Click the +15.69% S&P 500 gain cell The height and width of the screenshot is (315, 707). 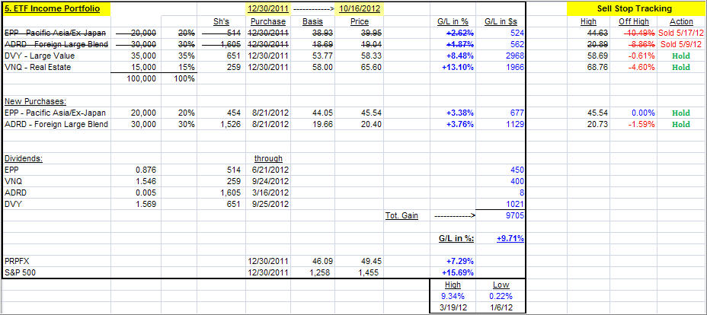pyautogui.click(x=457, y=272)
